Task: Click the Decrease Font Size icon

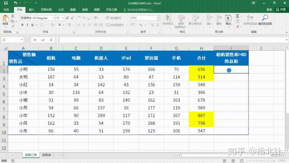Action: tap(72, 18)
